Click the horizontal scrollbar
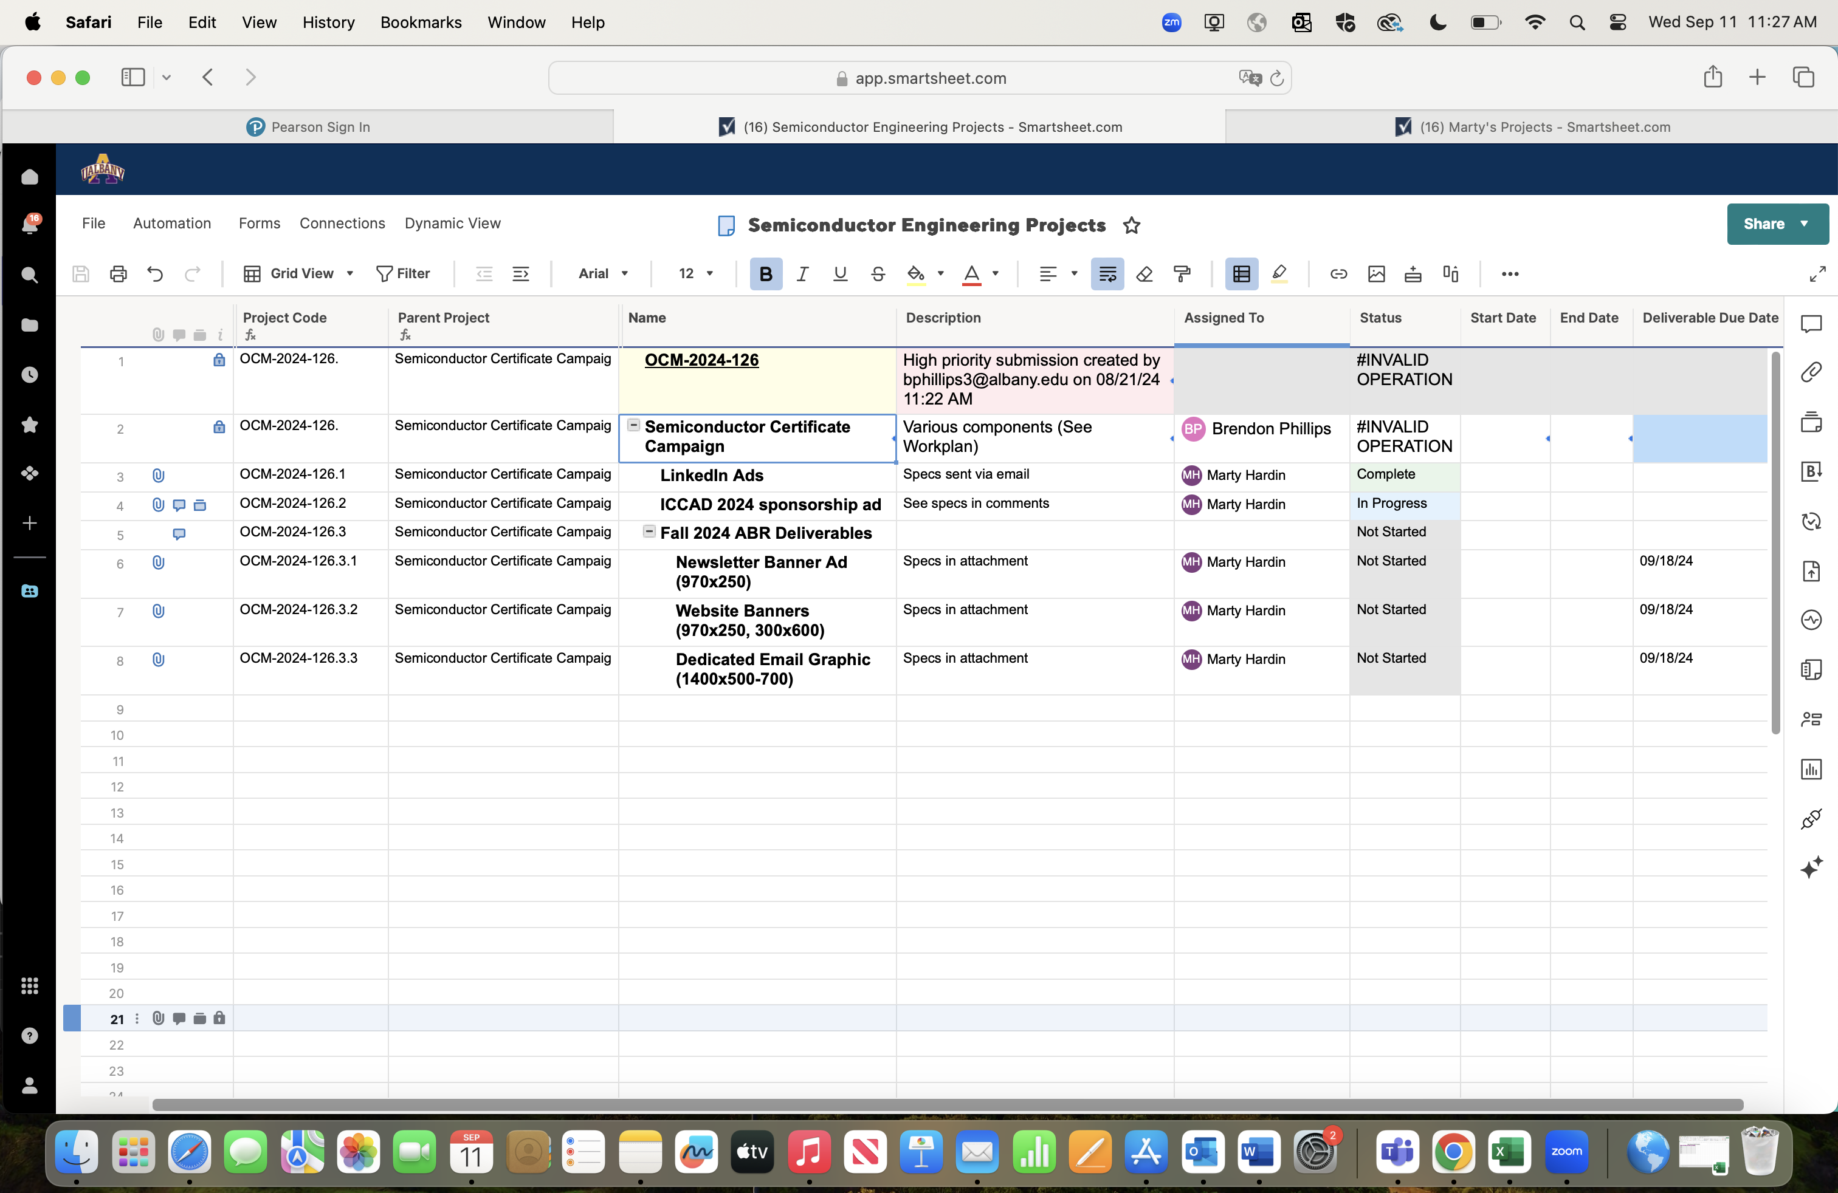The height and width of the screenshot is (1193, 1838). point(948,1105)
